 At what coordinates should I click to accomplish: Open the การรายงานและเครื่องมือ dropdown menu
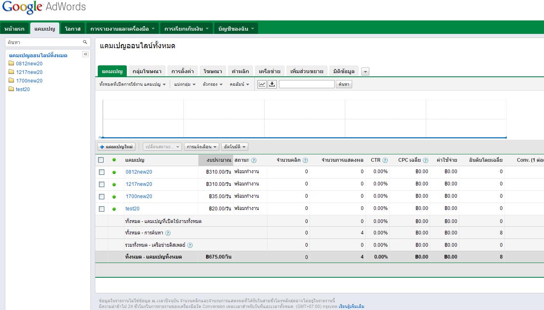(x=122, y=29)
